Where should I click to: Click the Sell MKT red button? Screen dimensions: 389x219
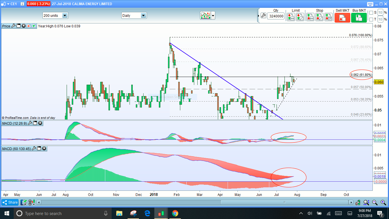click(x=342, y=18)
